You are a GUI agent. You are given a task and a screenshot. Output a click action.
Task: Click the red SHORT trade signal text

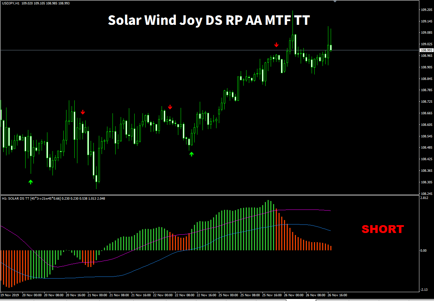(x=383, y=229)
